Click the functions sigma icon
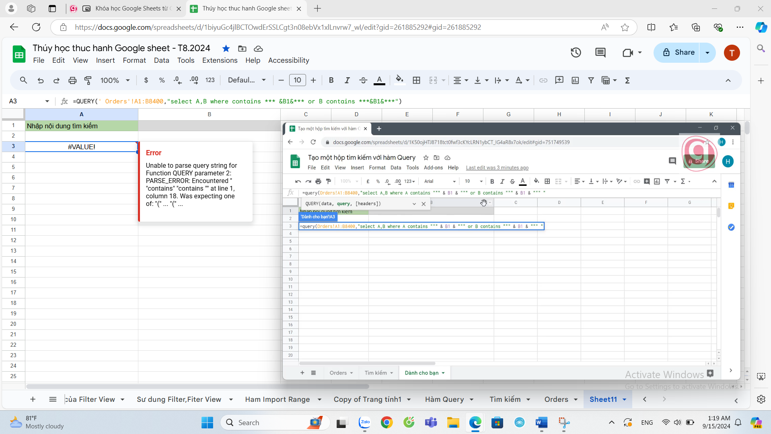This screenshot has width=771, height=434. click(x=627, y=80)
